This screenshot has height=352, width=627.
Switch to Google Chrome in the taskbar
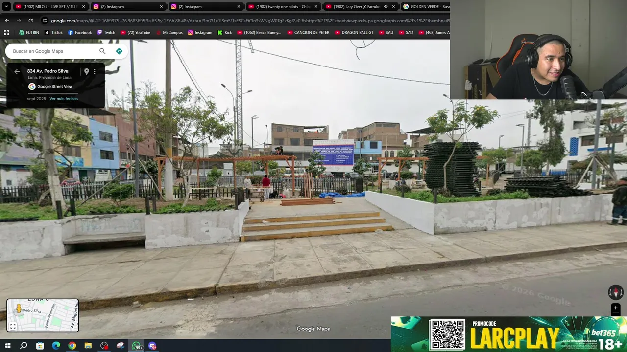[x=72, y=346]
